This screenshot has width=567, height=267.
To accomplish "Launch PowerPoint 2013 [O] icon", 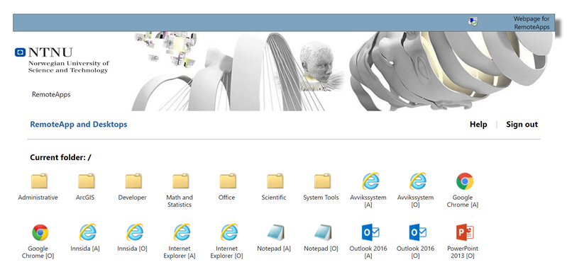I will click(x=465, y=232).
